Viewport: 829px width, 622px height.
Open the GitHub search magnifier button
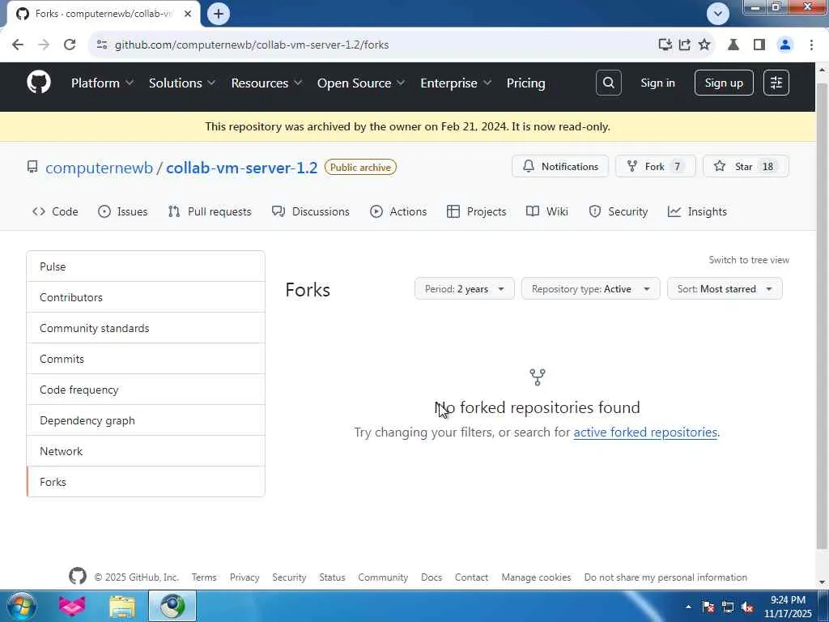pos(609,83)
